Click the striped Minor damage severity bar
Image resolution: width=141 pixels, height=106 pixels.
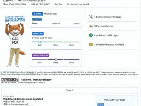click(x=37, y=19)
